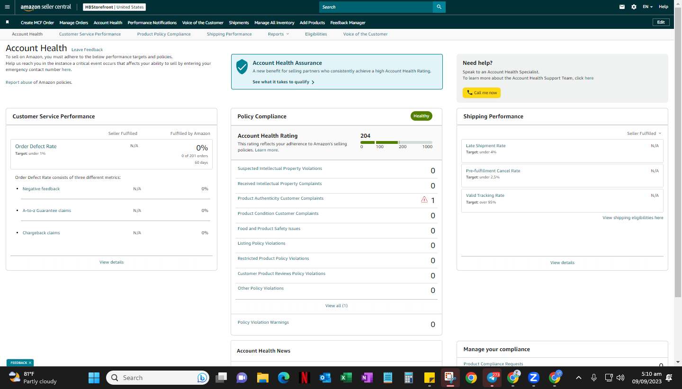Select the Account Health sub-tab

tap(27, 34)
